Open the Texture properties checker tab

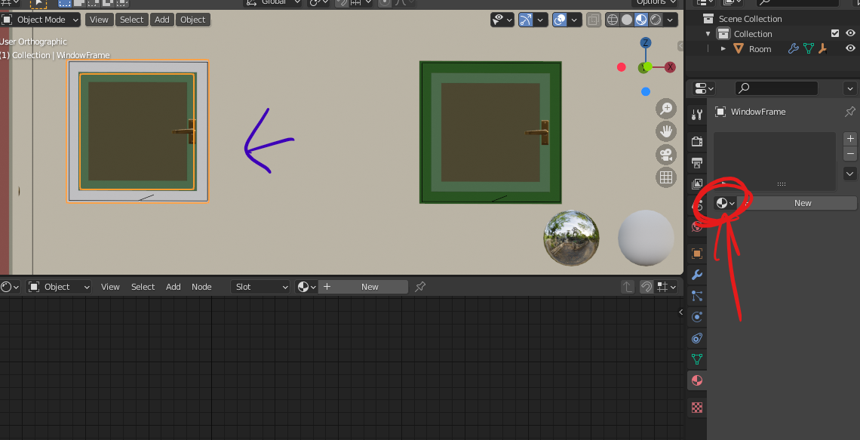point(697,407)
